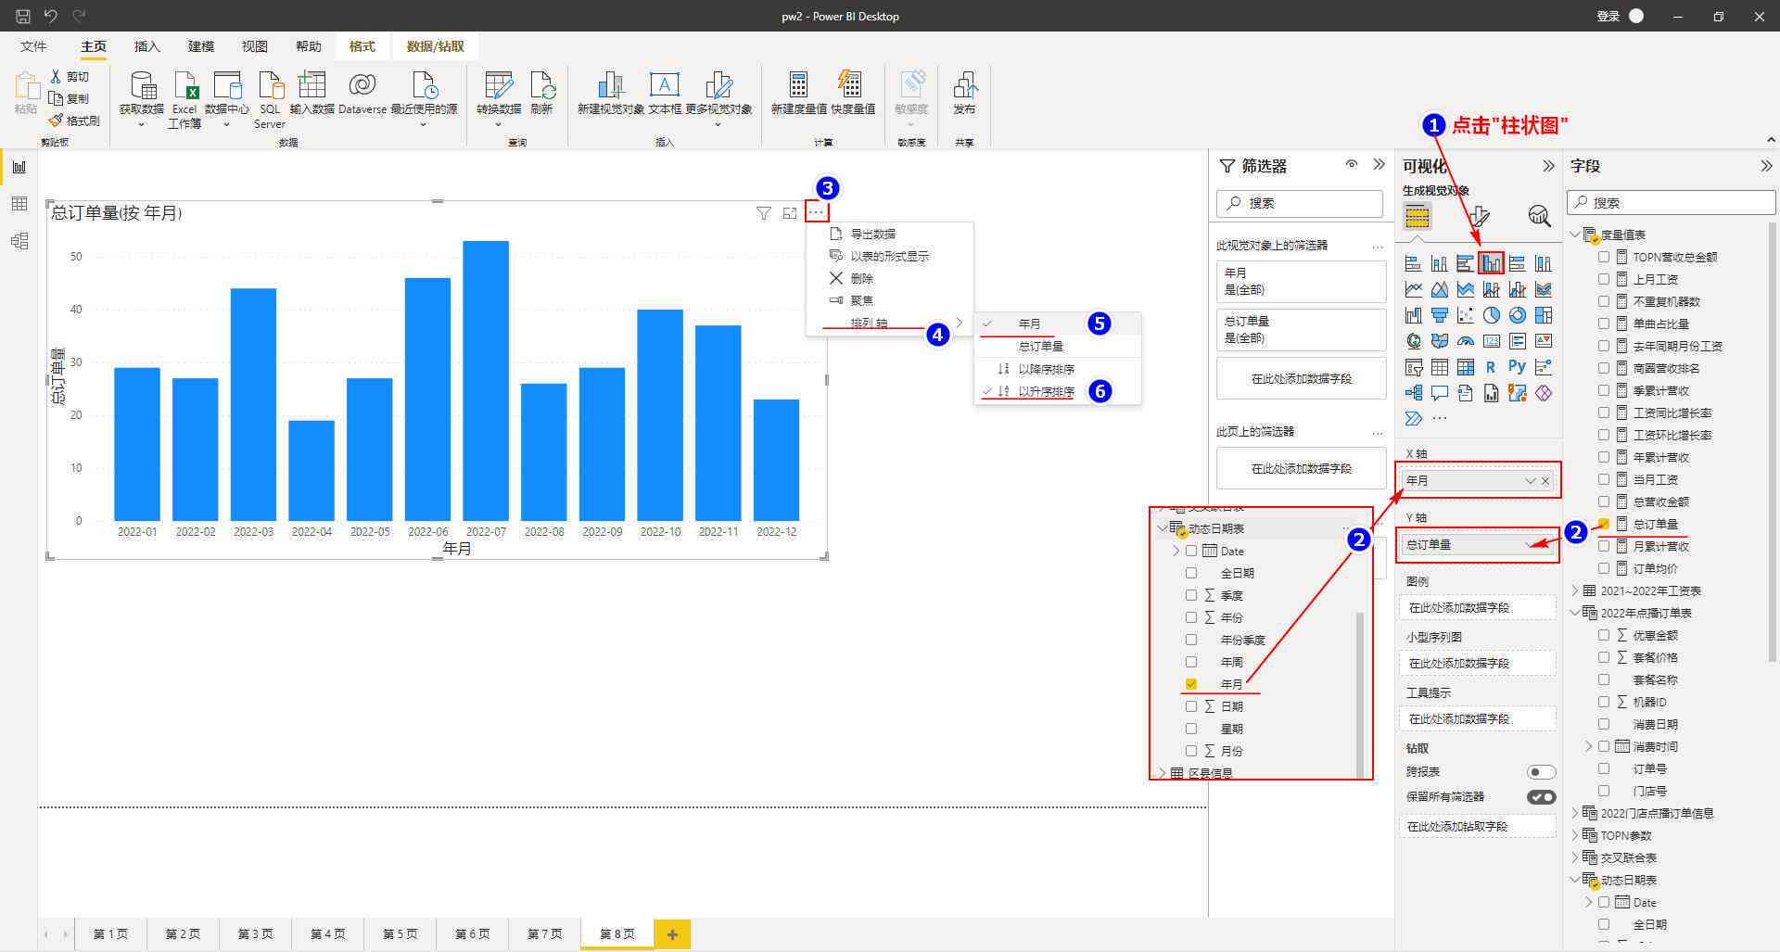Remove 年月 from X axis with X
The width and height of the screenshot is (1780, 952).
point(1545,481)
